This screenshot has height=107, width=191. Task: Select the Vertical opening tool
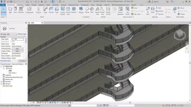[159, 11]
